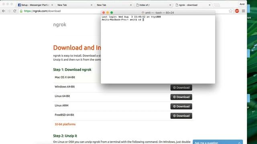Click page icon on Index of tab

tap(137, 5)
